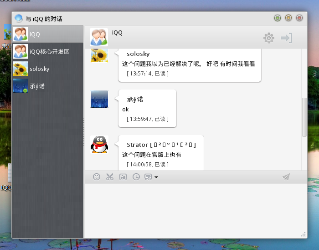
Task: Click the scissors screenshot capture icon
Action: pyautogui.click(x=110, y=177)
